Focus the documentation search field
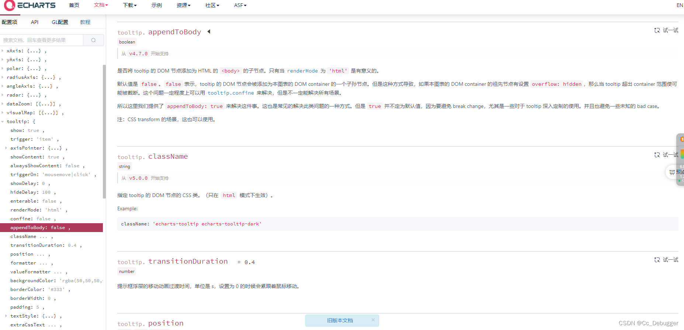 42,40
